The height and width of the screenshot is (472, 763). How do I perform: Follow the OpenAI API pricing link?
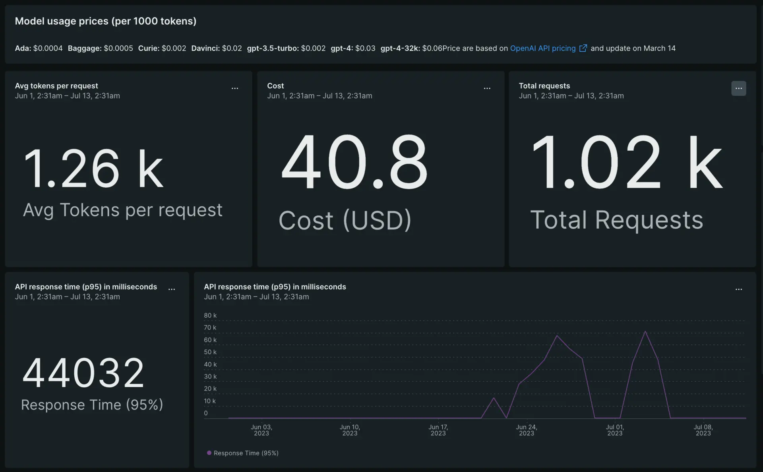(x=542, y=48)
